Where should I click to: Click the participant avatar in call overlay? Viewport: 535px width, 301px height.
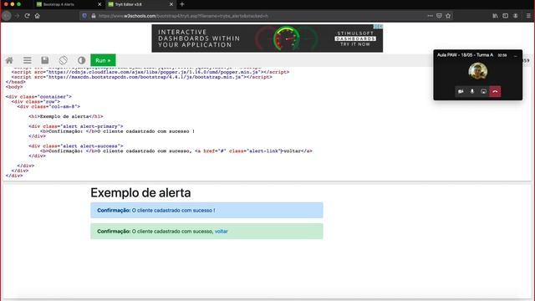477,71
